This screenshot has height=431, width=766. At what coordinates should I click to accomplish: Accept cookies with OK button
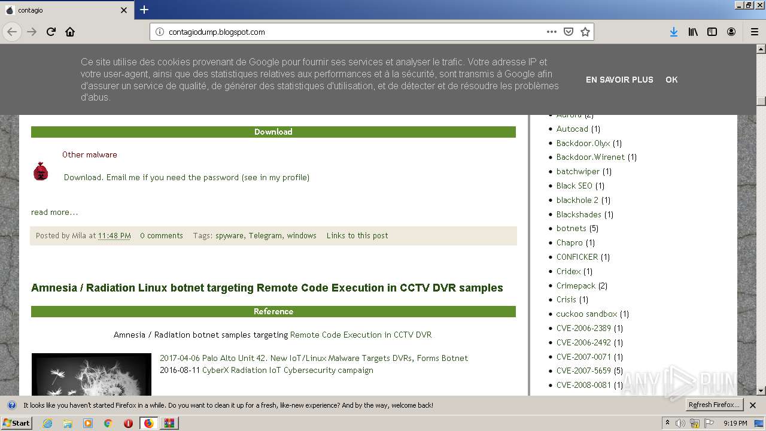click(x=671, y=80)
